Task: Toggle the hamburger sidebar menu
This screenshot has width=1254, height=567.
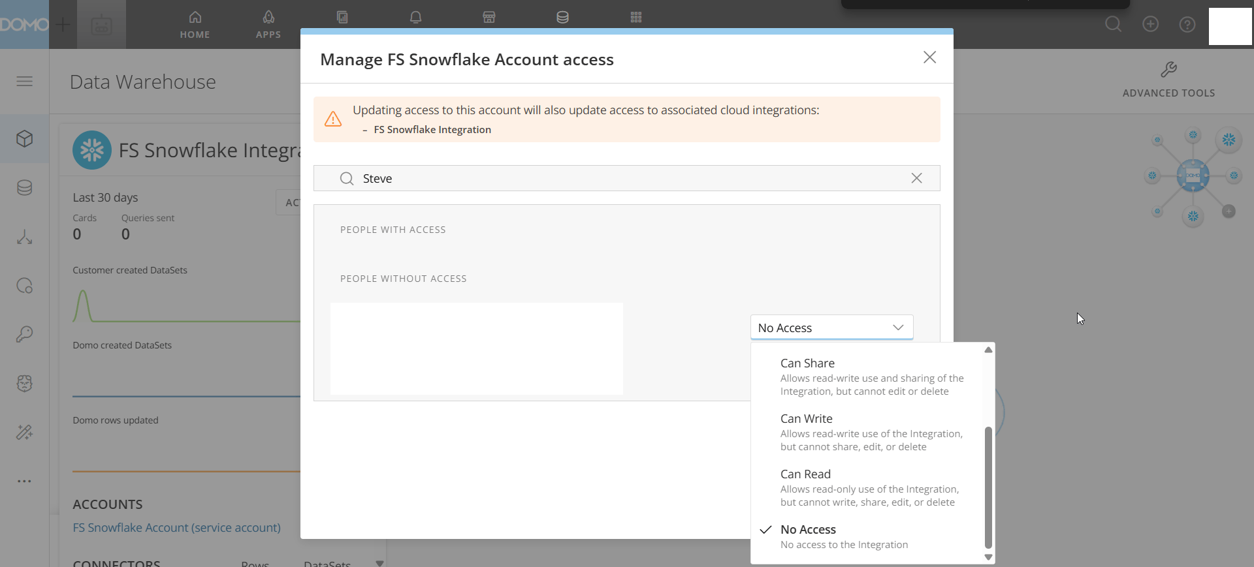Action: (25, 81)
